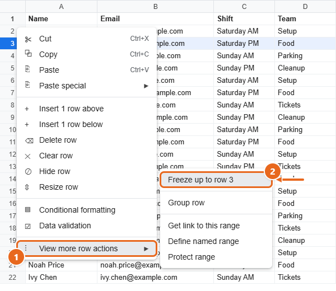336x291 pixels.
Task: Select Resize row option
Action: click(x=87, y=187)
